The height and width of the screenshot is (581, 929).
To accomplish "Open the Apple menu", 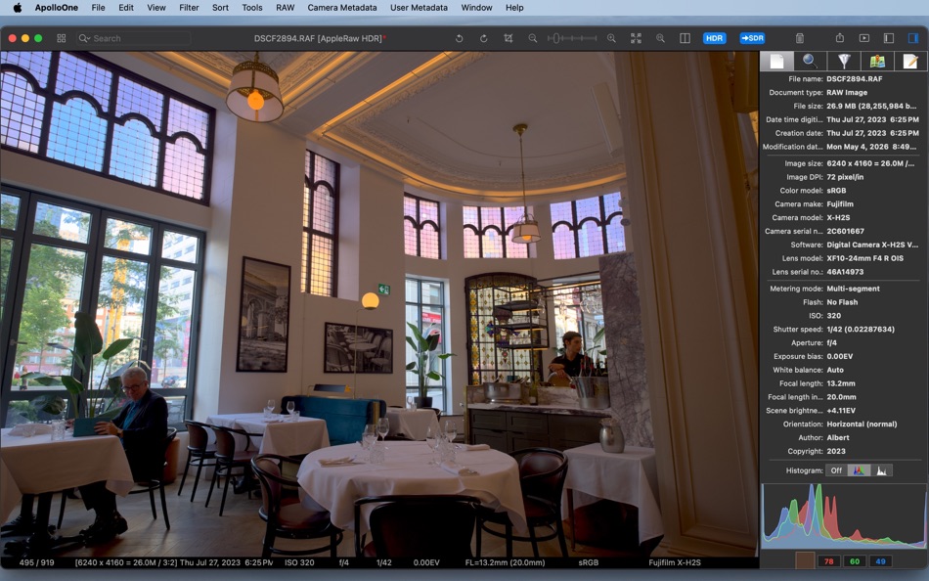I will click(x=18, y=8).
